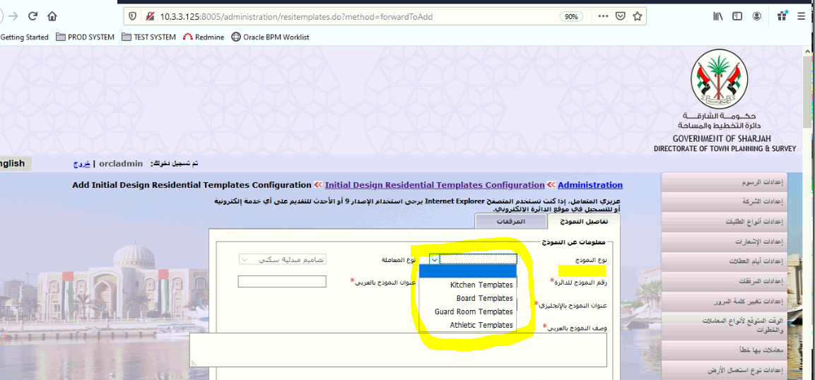Open the Firefox account icon
The width and height of the screenshot is (815, 380).
(757, 17)
